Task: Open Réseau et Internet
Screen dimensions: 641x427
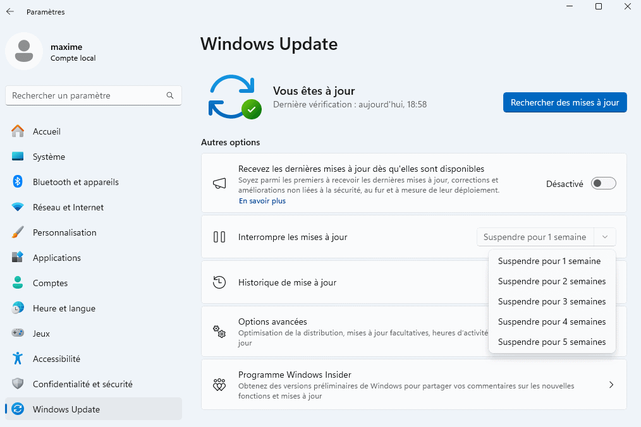Action: point(68,207)
